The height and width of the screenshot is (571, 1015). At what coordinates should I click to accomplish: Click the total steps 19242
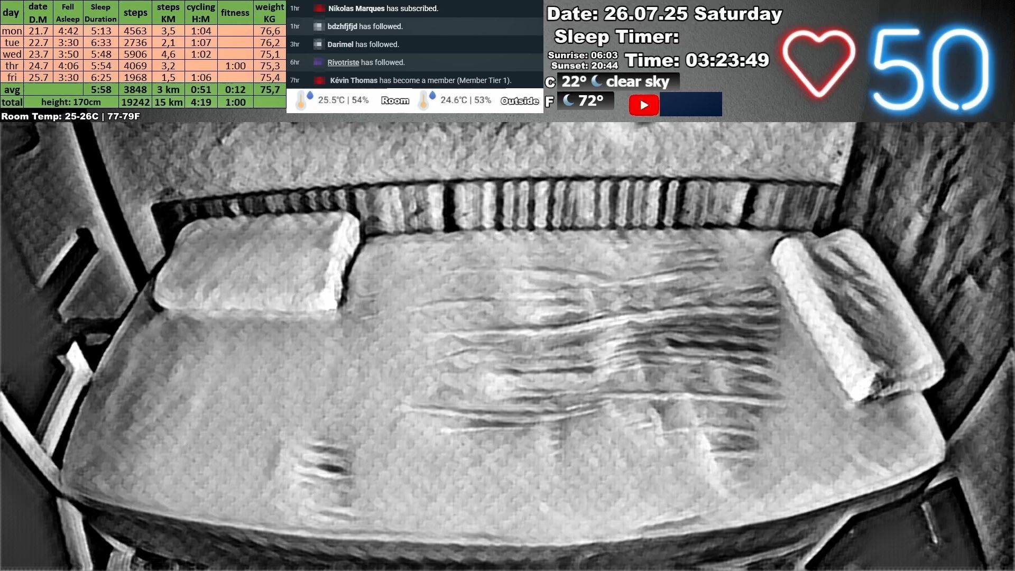tap(135, 102)
